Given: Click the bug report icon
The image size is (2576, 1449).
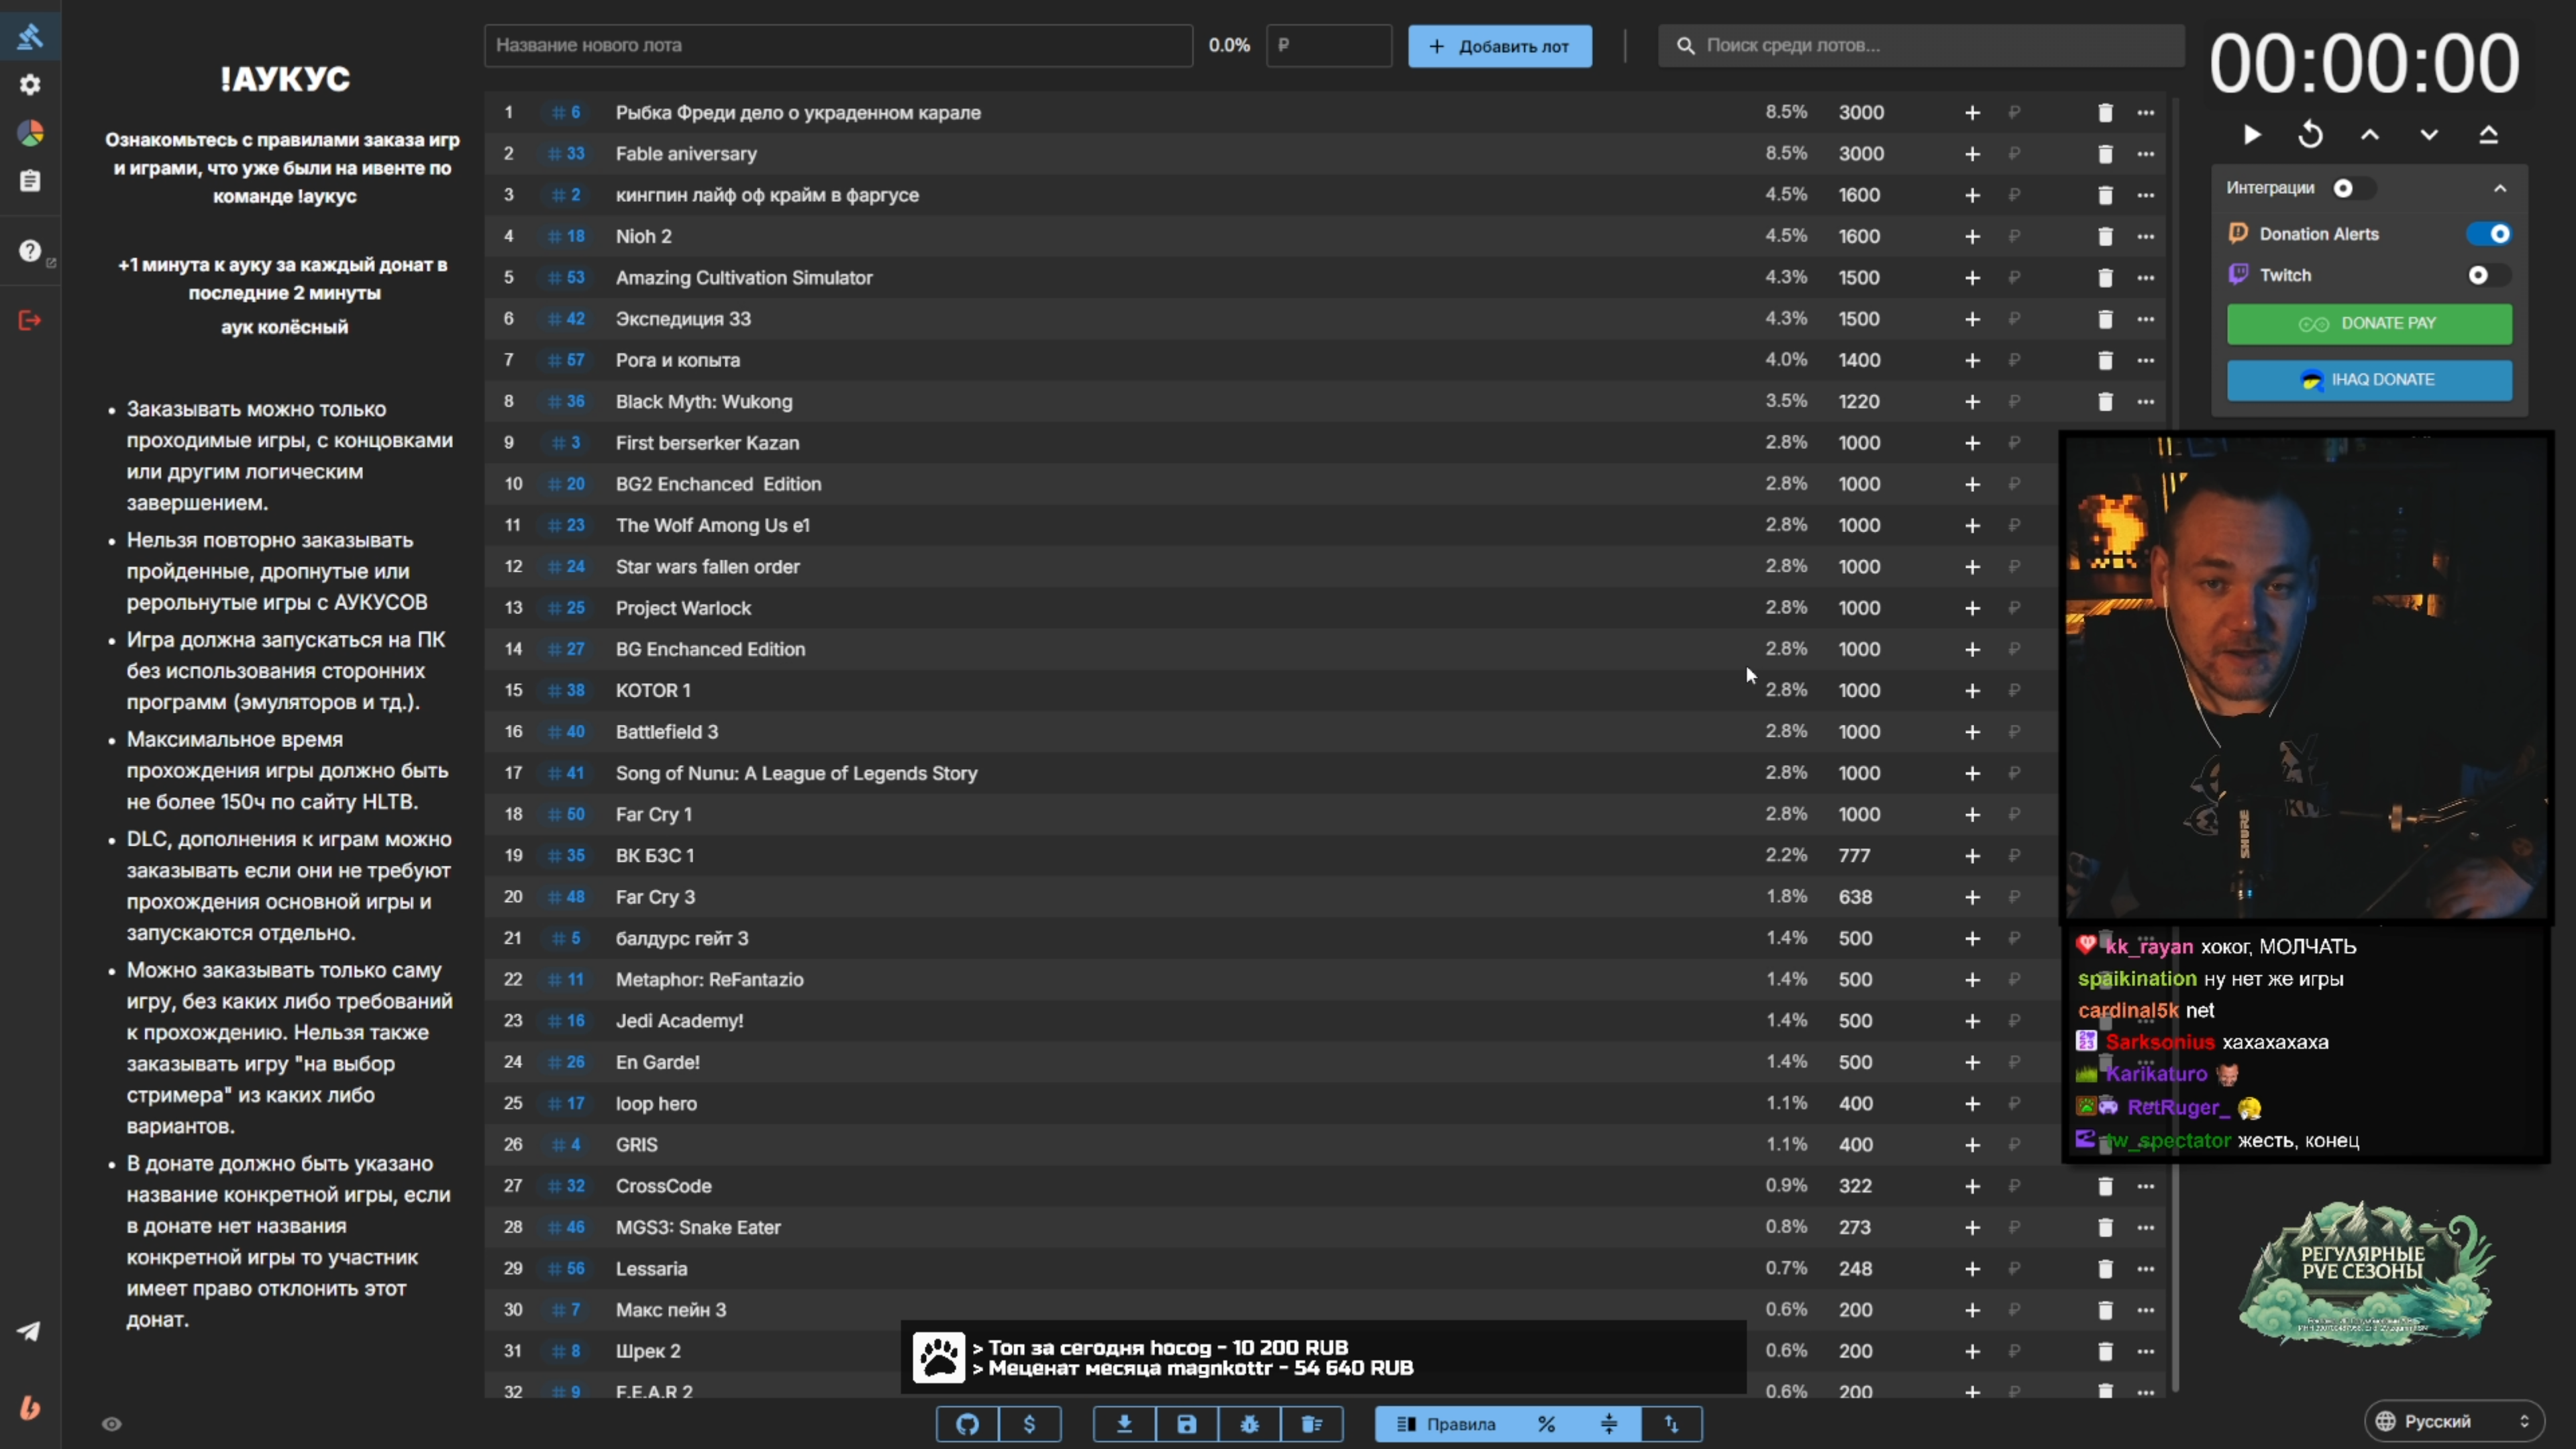Looking at the screenshot, I should [x=1249, y=1424].
